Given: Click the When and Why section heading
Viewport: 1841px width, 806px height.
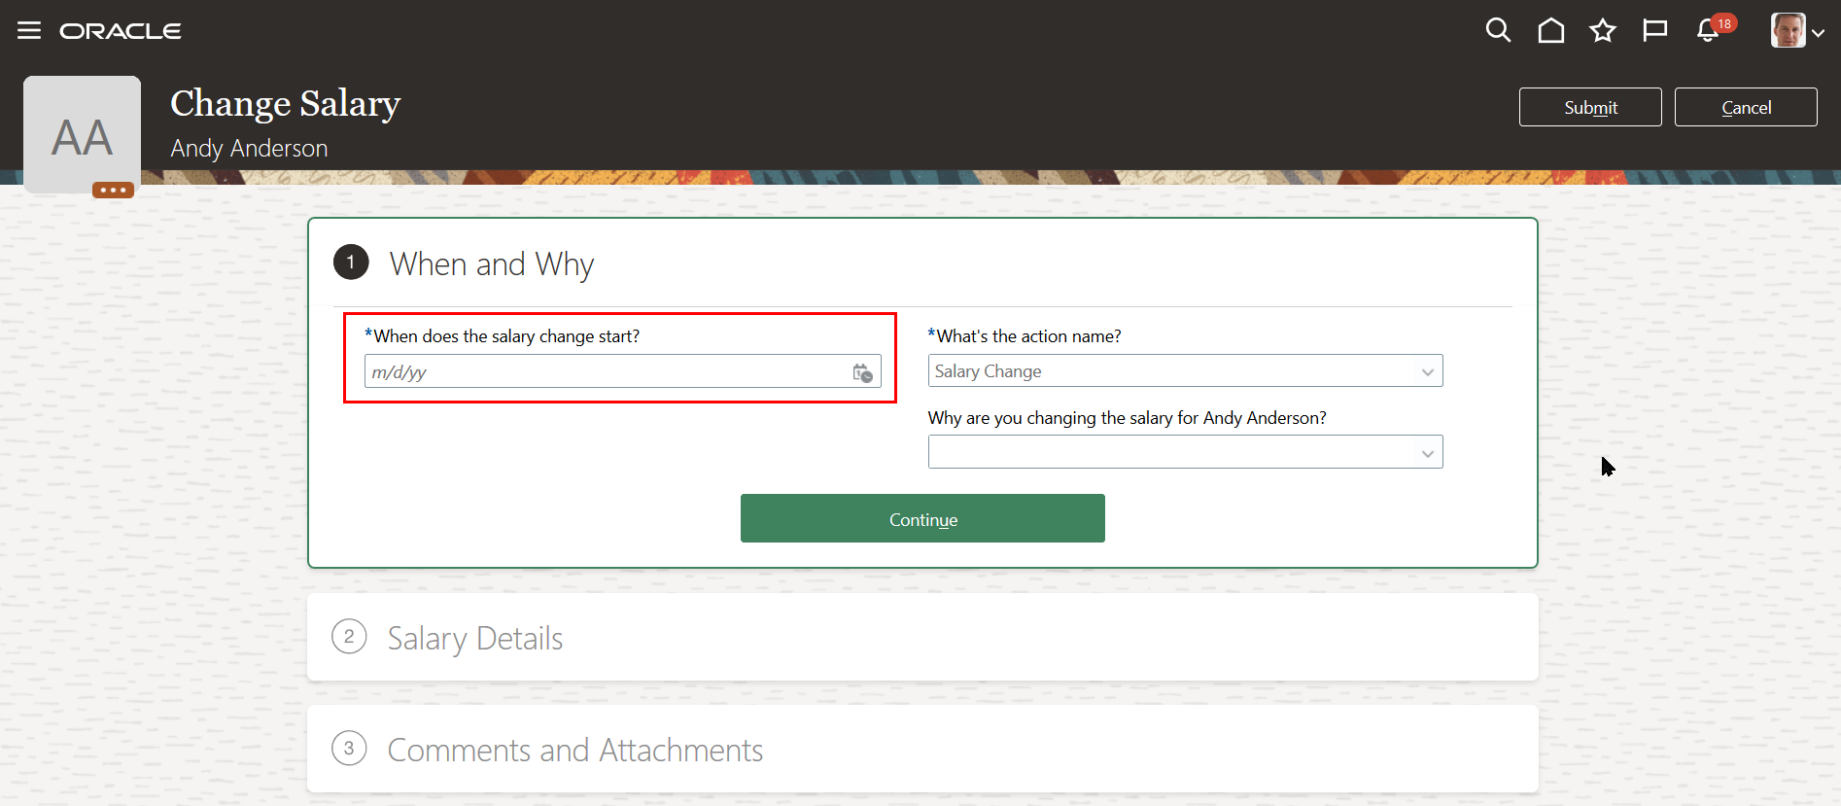Looking at the screenshot, I should coord(492,263).
